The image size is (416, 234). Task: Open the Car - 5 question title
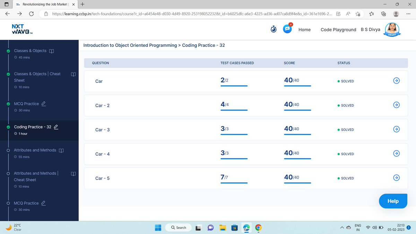point(102,178)
